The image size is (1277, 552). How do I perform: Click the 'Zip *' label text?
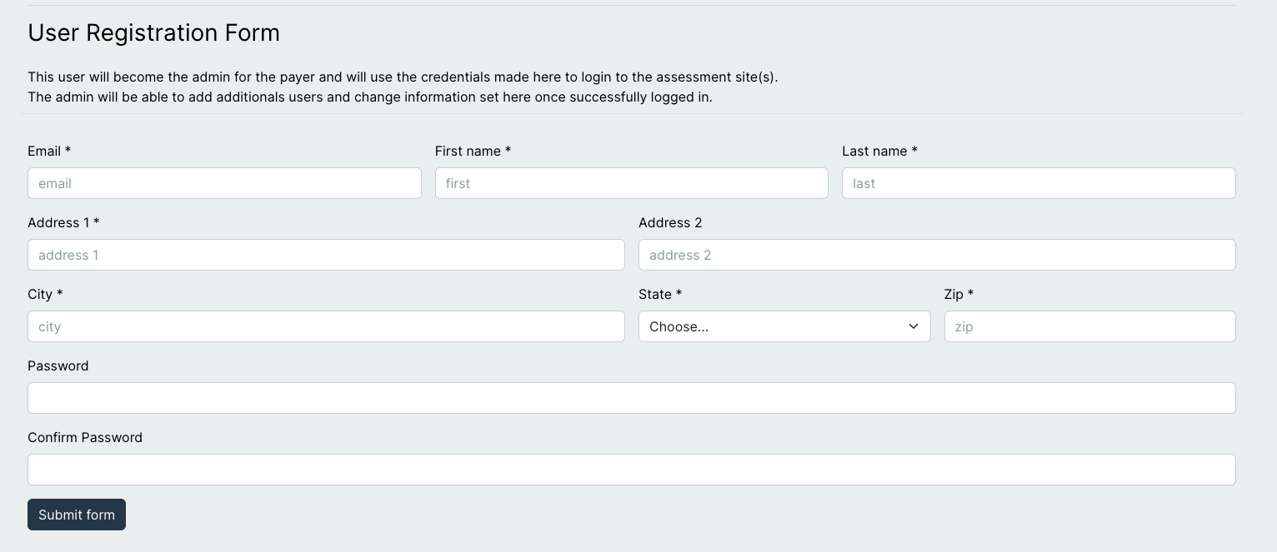pos(959,294)
